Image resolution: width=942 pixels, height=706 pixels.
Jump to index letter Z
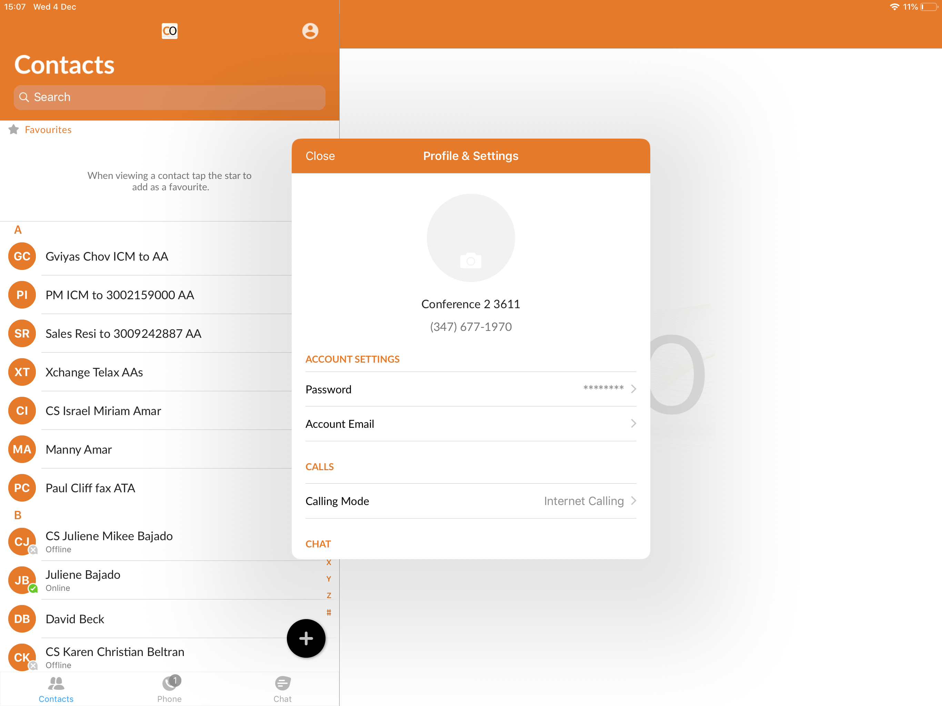pos(328,595)
